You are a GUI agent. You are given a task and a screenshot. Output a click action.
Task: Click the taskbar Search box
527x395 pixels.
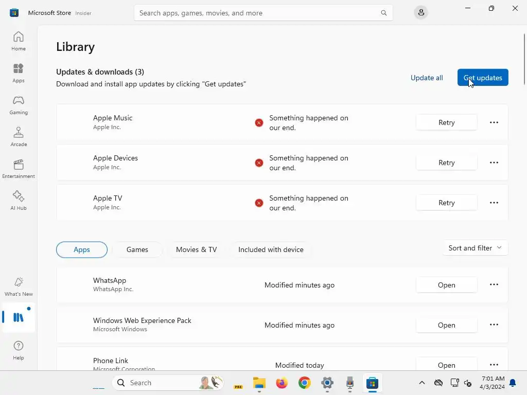pos(168,383)
